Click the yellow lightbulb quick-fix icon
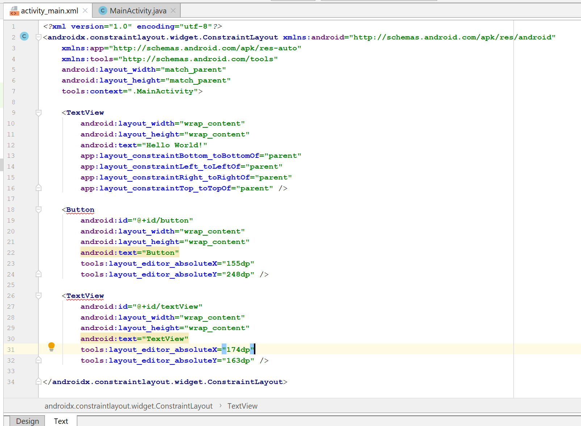 pyautogui.click(x=51, y=347)
